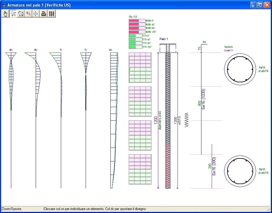The height and width of the screenshot is (213, 272).
Task: Select the upper circular cross-section drawing
Action: [x=240, y=70]
